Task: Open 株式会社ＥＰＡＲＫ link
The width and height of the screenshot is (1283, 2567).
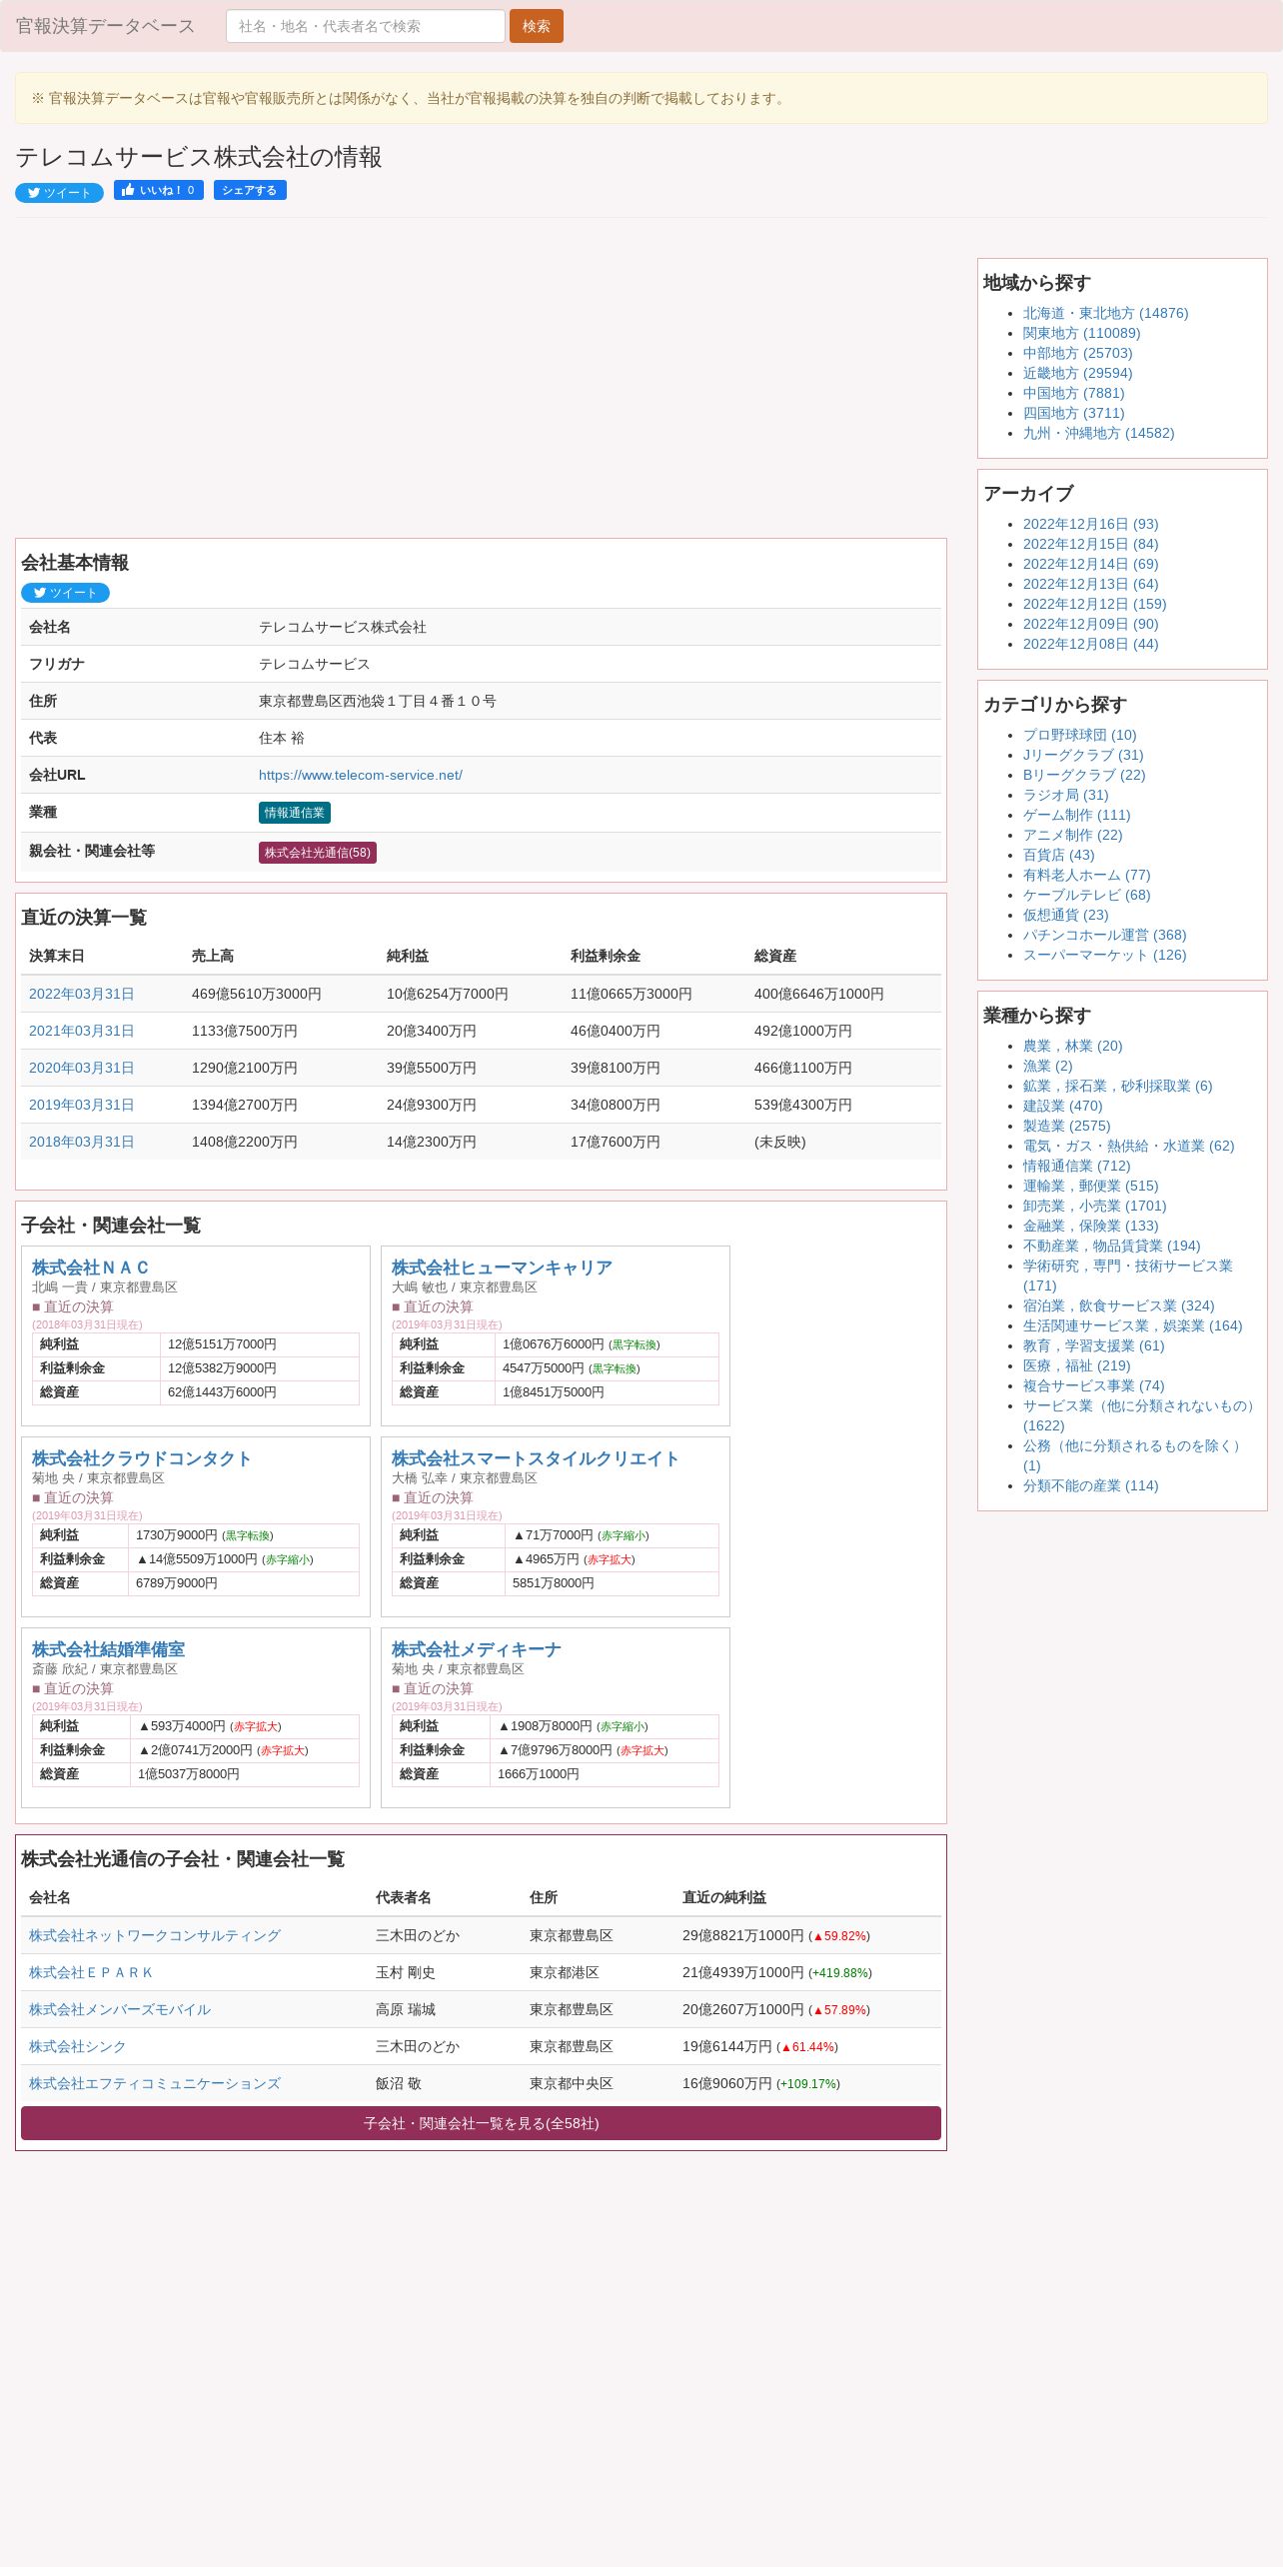Action: coord(91,1972)
